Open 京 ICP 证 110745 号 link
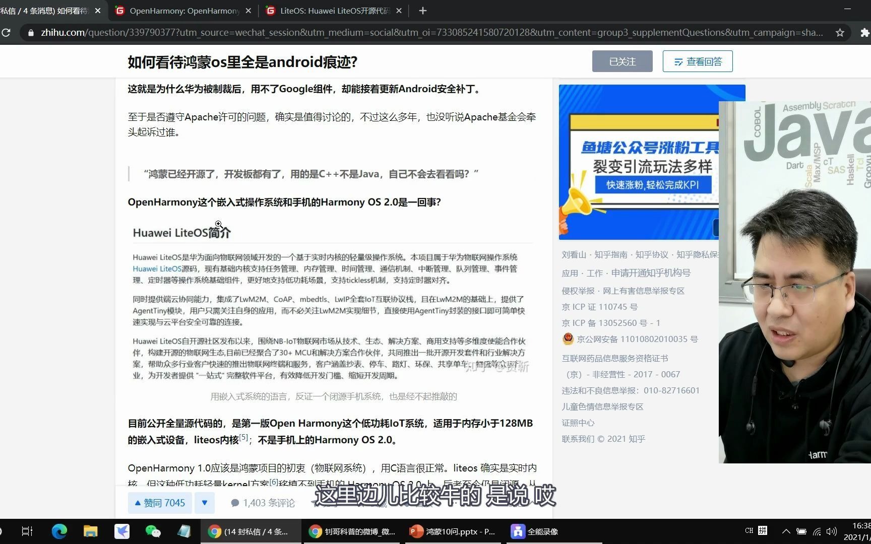This screenshot has height=544, width=871. point(600,307)
